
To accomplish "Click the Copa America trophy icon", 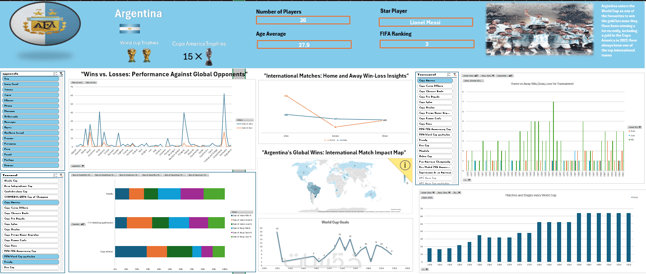I will (208, 57).
